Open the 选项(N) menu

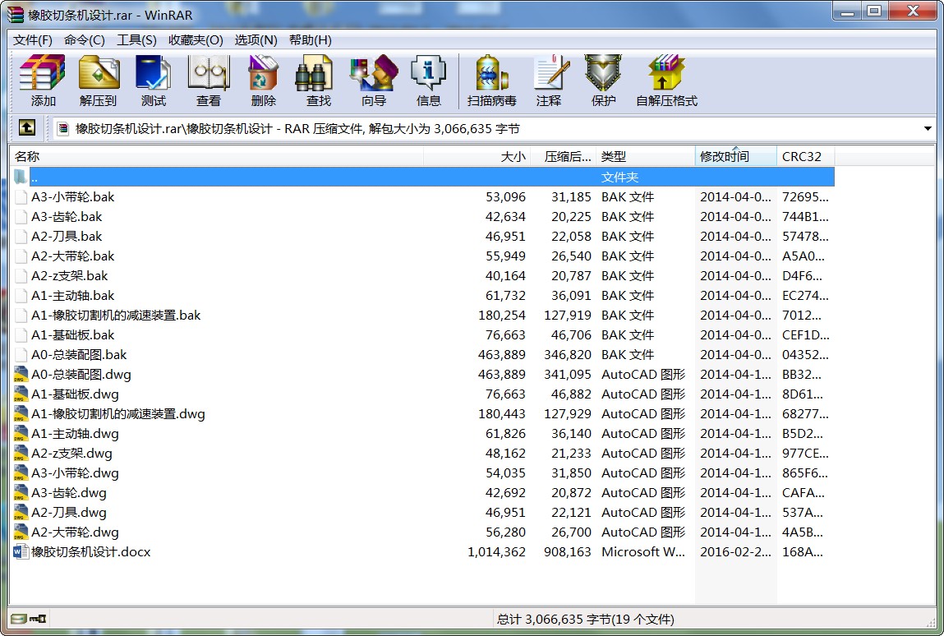point(256,40)
